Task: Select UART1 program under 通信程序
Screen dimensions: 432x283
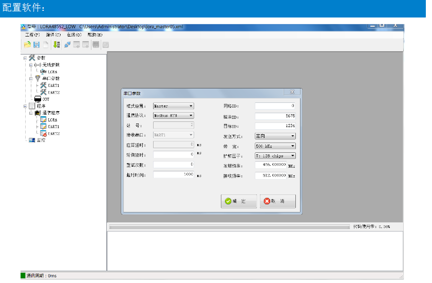Action: tap(53, 127)
